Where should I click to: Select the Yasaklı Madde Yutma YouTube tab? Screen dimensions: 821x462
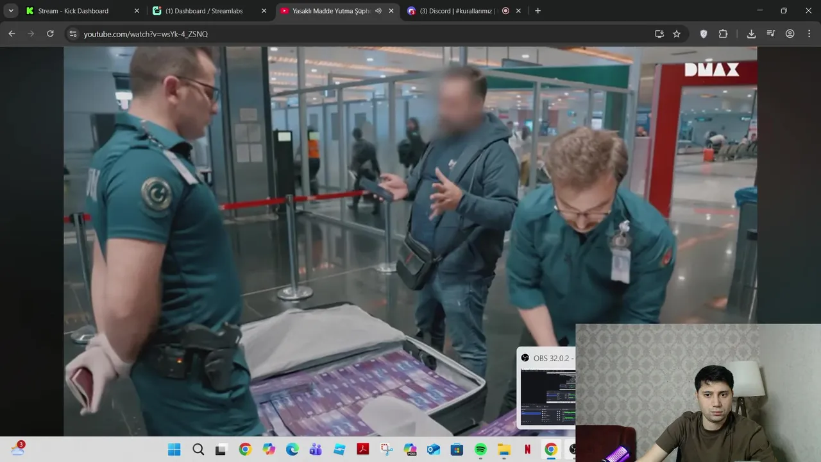[x=337, y=11]
